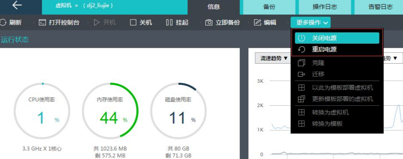Screen dimensions: 403x159
Task: Click the back arrow icon
Action: coord(17,5)
